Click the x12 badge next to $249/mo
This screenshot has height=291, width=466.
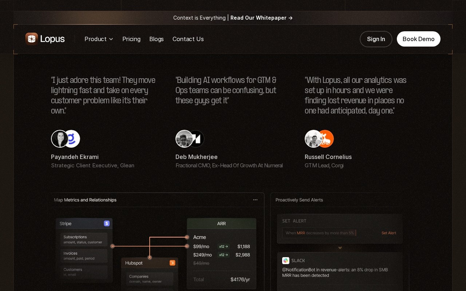click(224, 255)
